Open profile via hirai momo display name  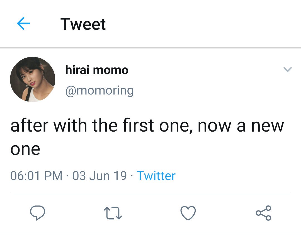coord(97,70)
